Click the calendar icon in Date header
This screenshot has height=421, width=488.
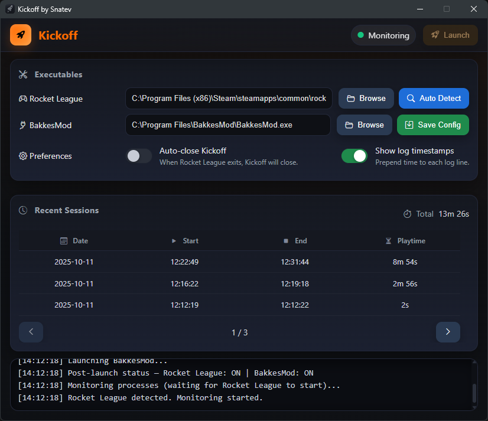64,241
